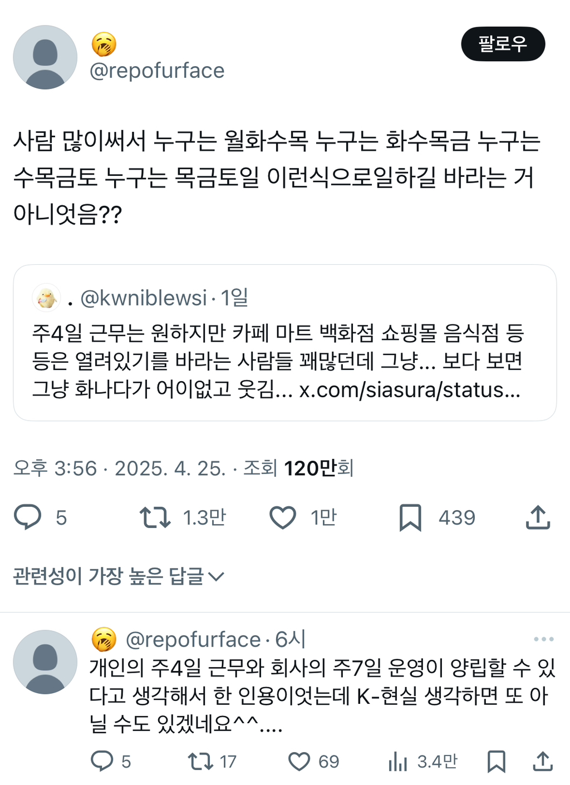View analytics of the reply post
This screenshot has width=570, height=785.
(x=398, y=761)
